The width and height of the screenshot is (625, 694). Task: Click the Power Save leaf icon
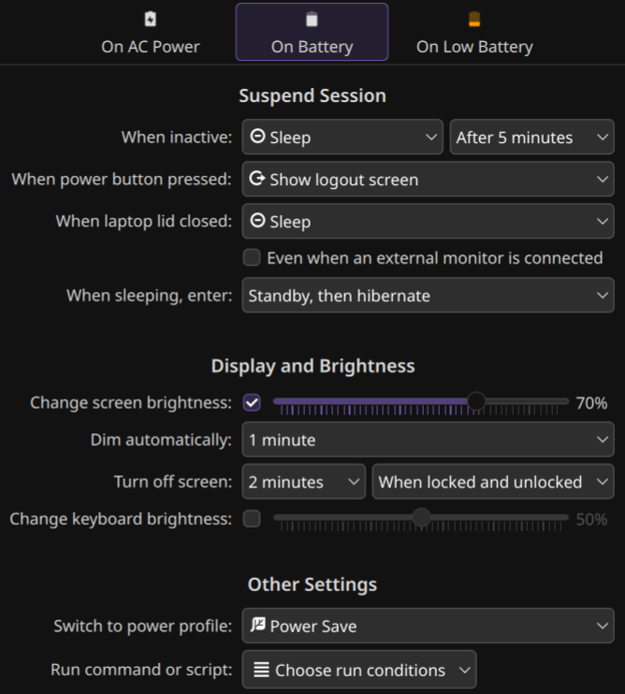coord(258,626)
